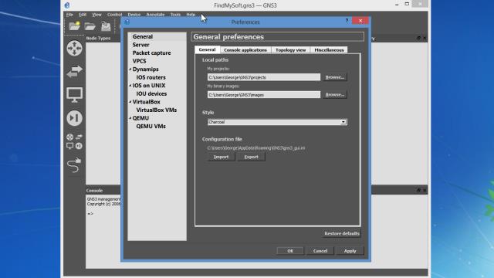Float the right-side dock panel
This screenshot has height=278, width=494.
coord(418,38)
